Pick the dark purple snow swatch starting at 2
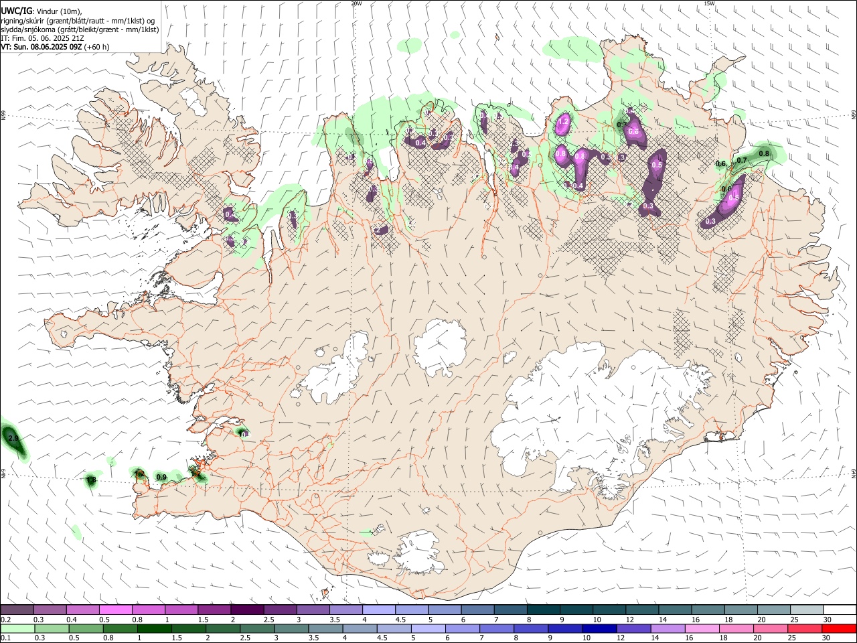Viewport: 857px width, 643px height. click(x=247, y=610)
